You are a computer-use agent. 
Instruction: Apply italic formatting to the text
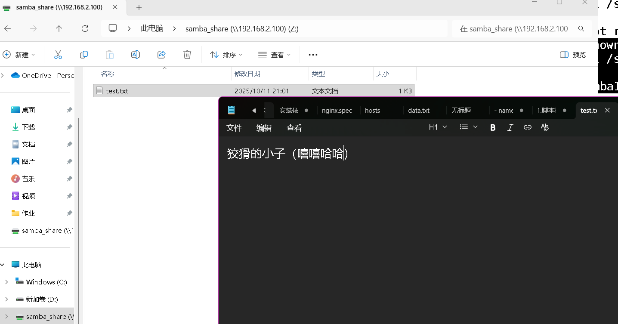510,127
